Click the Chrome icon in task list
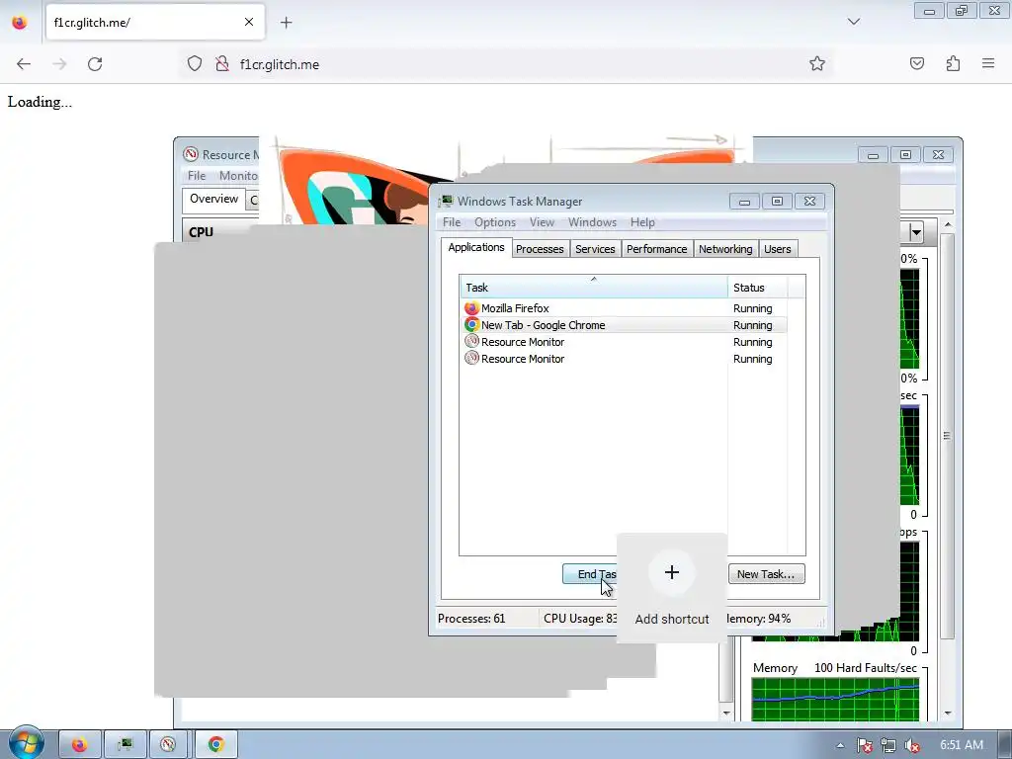 click(471, 325)
